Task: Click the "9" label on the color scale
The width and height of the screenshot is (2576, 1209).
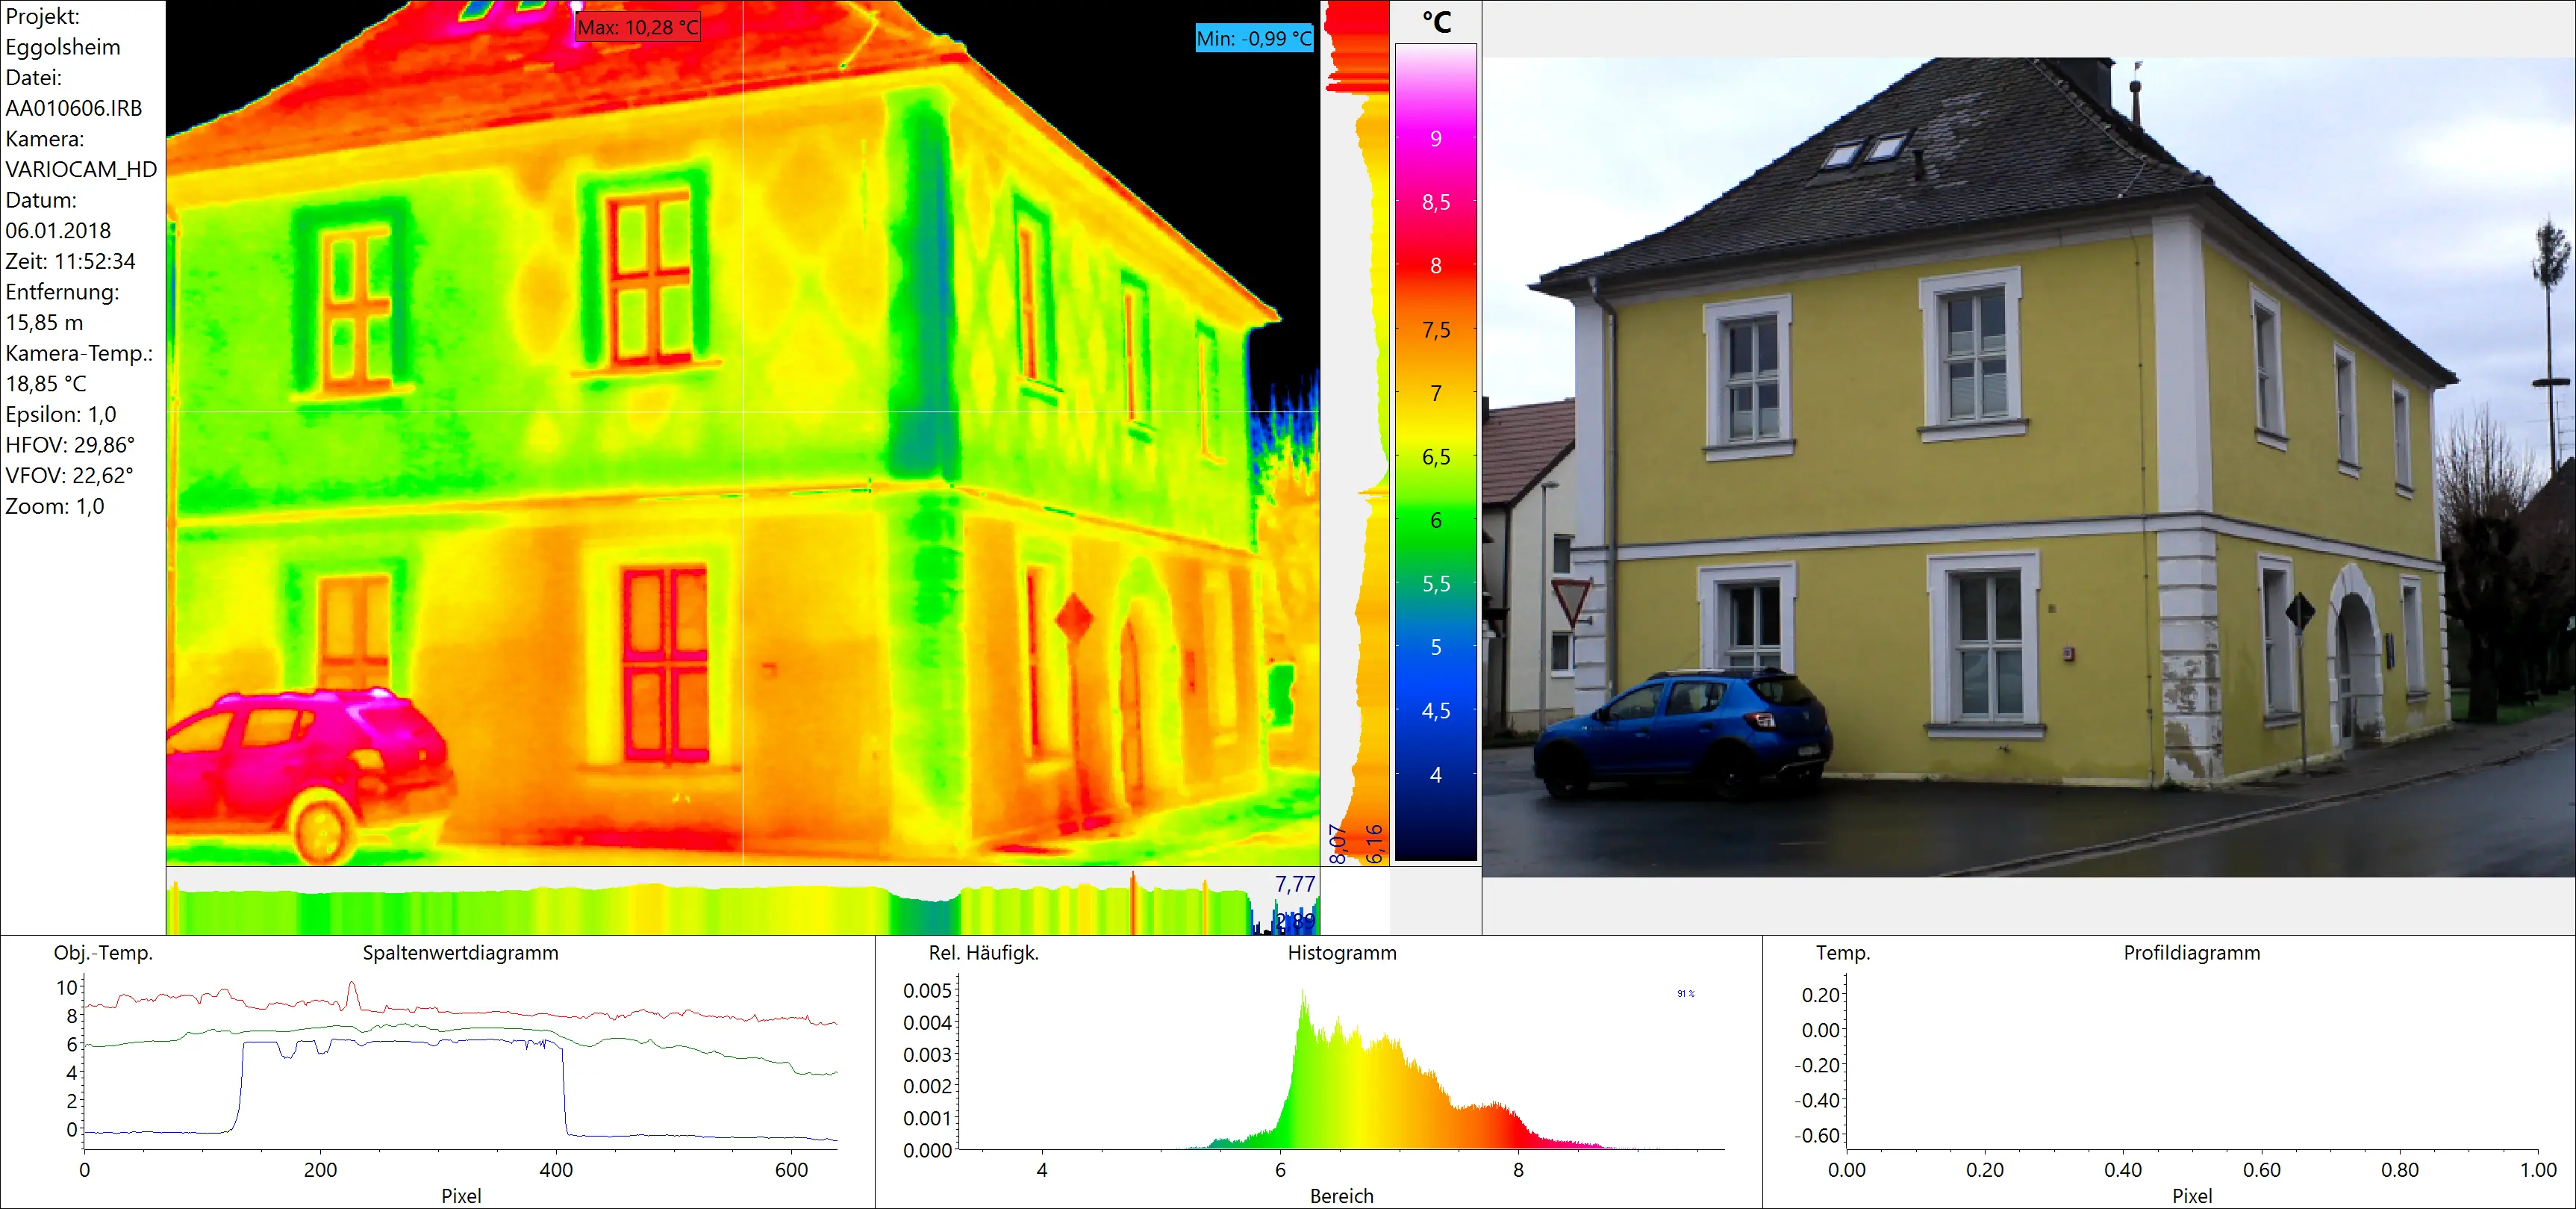Action: pos(1436,139)
